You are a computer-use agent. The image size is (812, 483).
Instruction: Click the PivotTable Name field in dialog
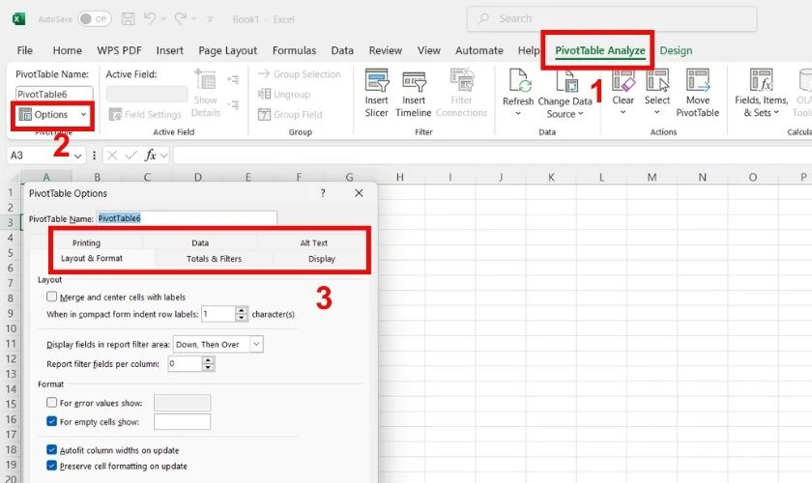[x=187, y=218]
